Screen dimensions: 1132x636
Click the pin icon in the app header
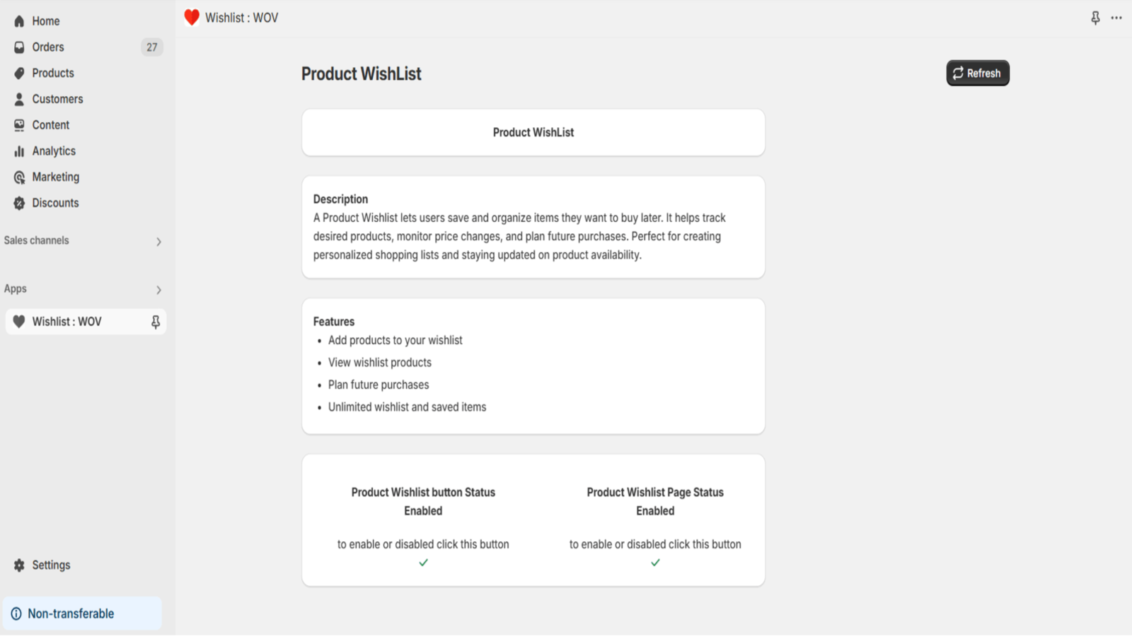[1095, 18]
